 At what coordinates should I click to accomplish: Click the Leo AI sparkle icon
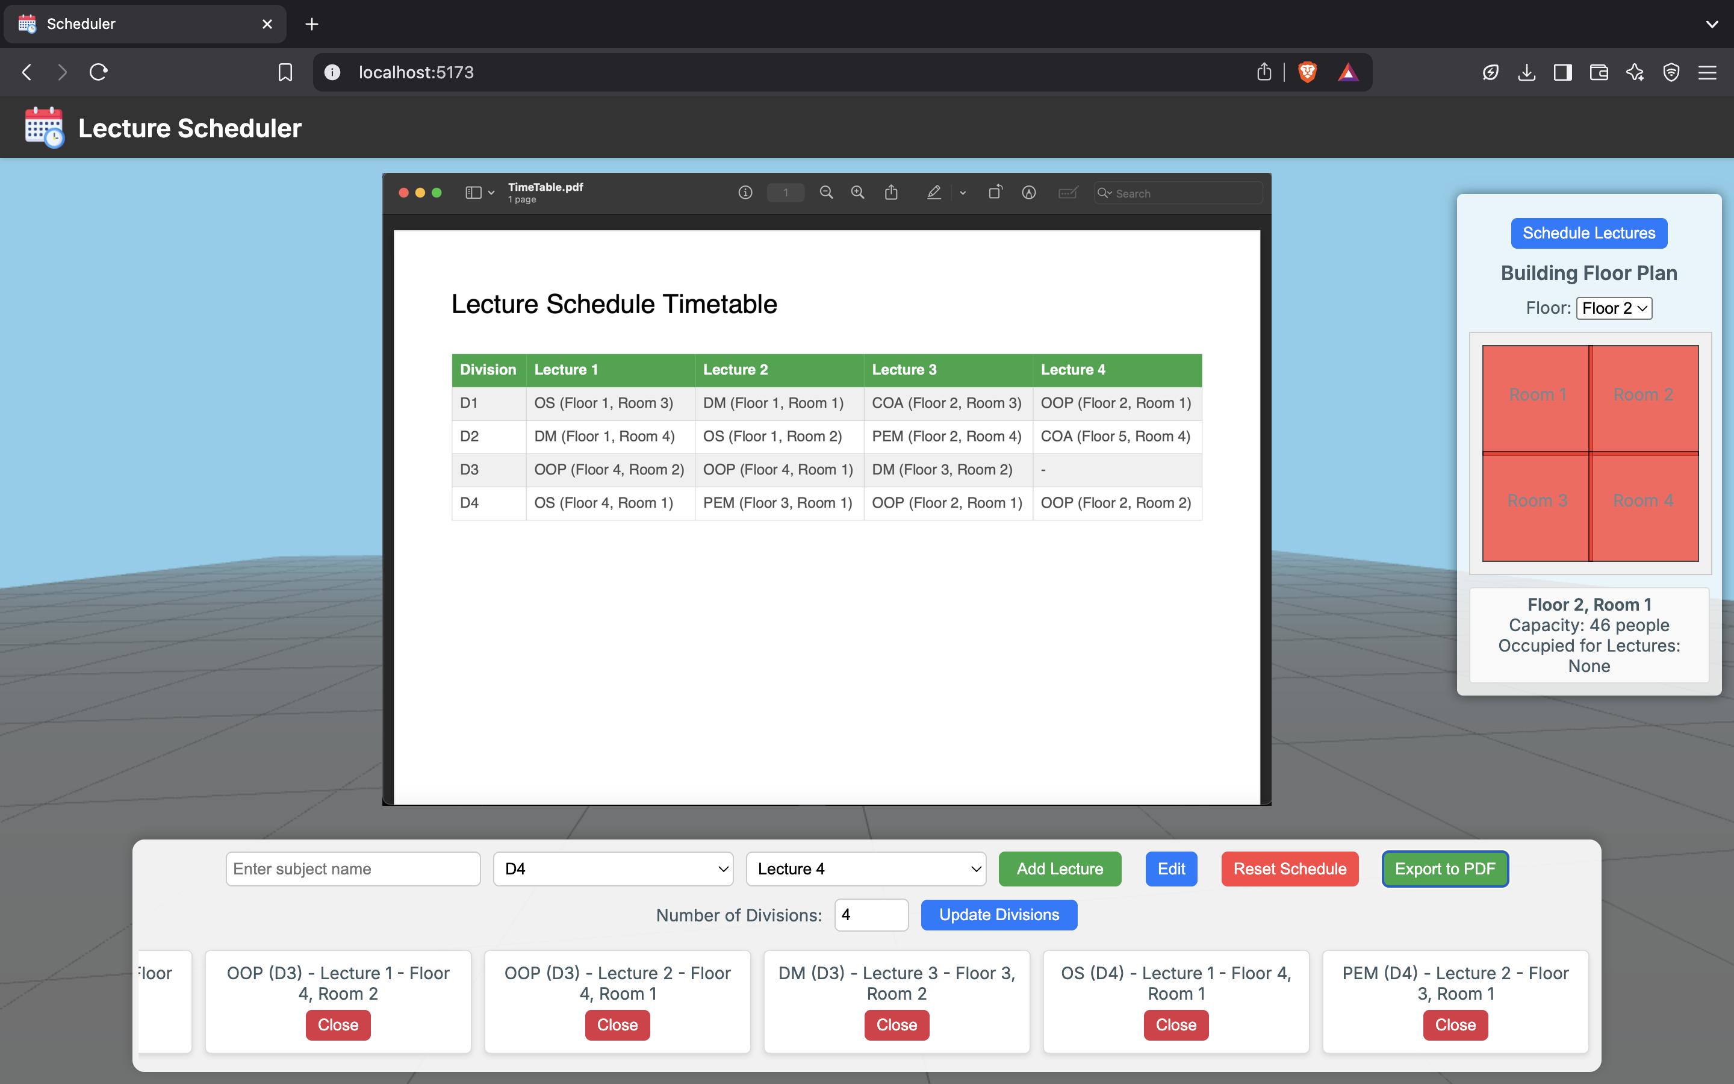(x=1635, y=72)
